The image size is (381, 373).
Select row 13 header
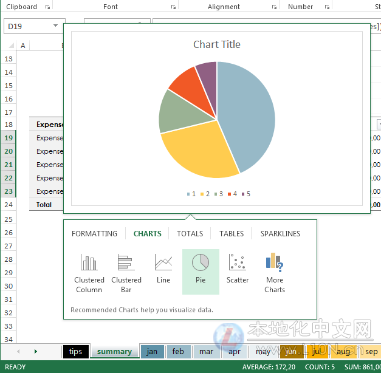tap(9, 59)
